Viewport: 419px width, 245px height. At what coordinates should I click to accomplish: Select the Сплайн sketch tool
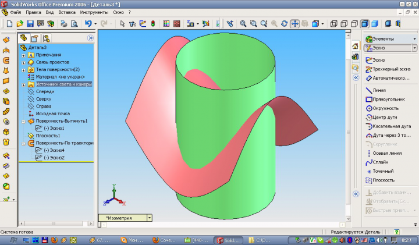(x=377, y=162)
